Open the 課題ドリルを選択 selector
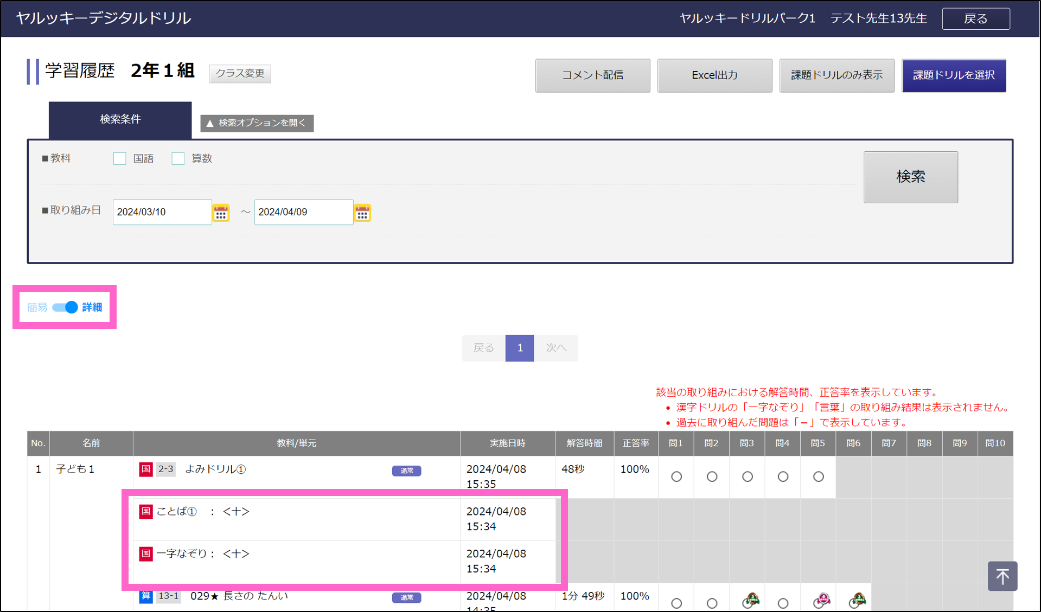 pos(954,75)
